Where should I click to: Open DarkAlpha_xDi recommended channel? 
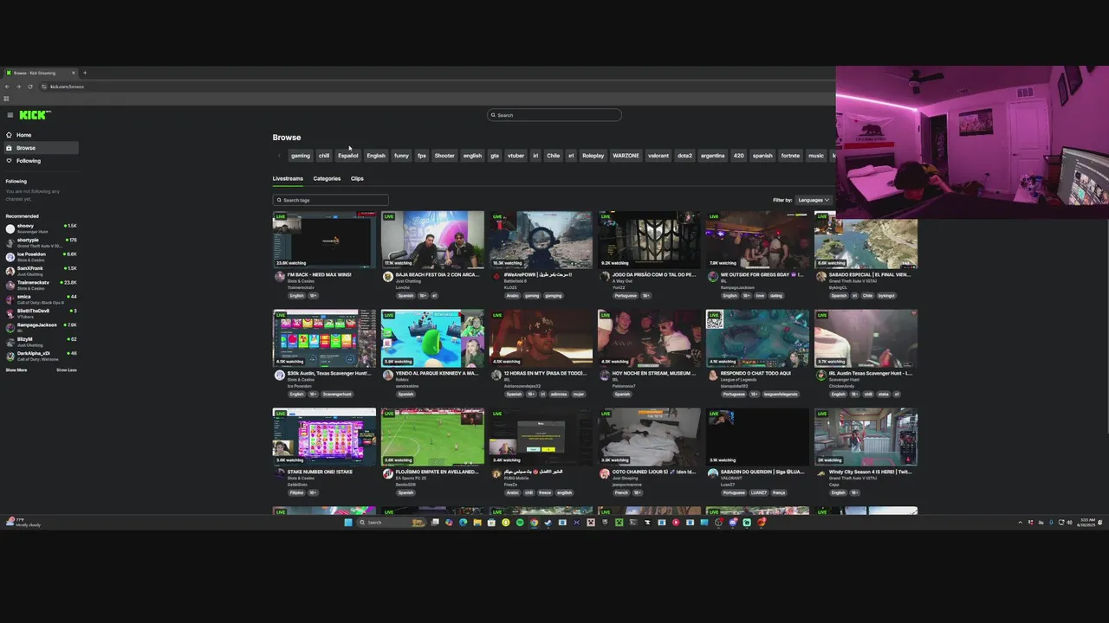(41, 356)
